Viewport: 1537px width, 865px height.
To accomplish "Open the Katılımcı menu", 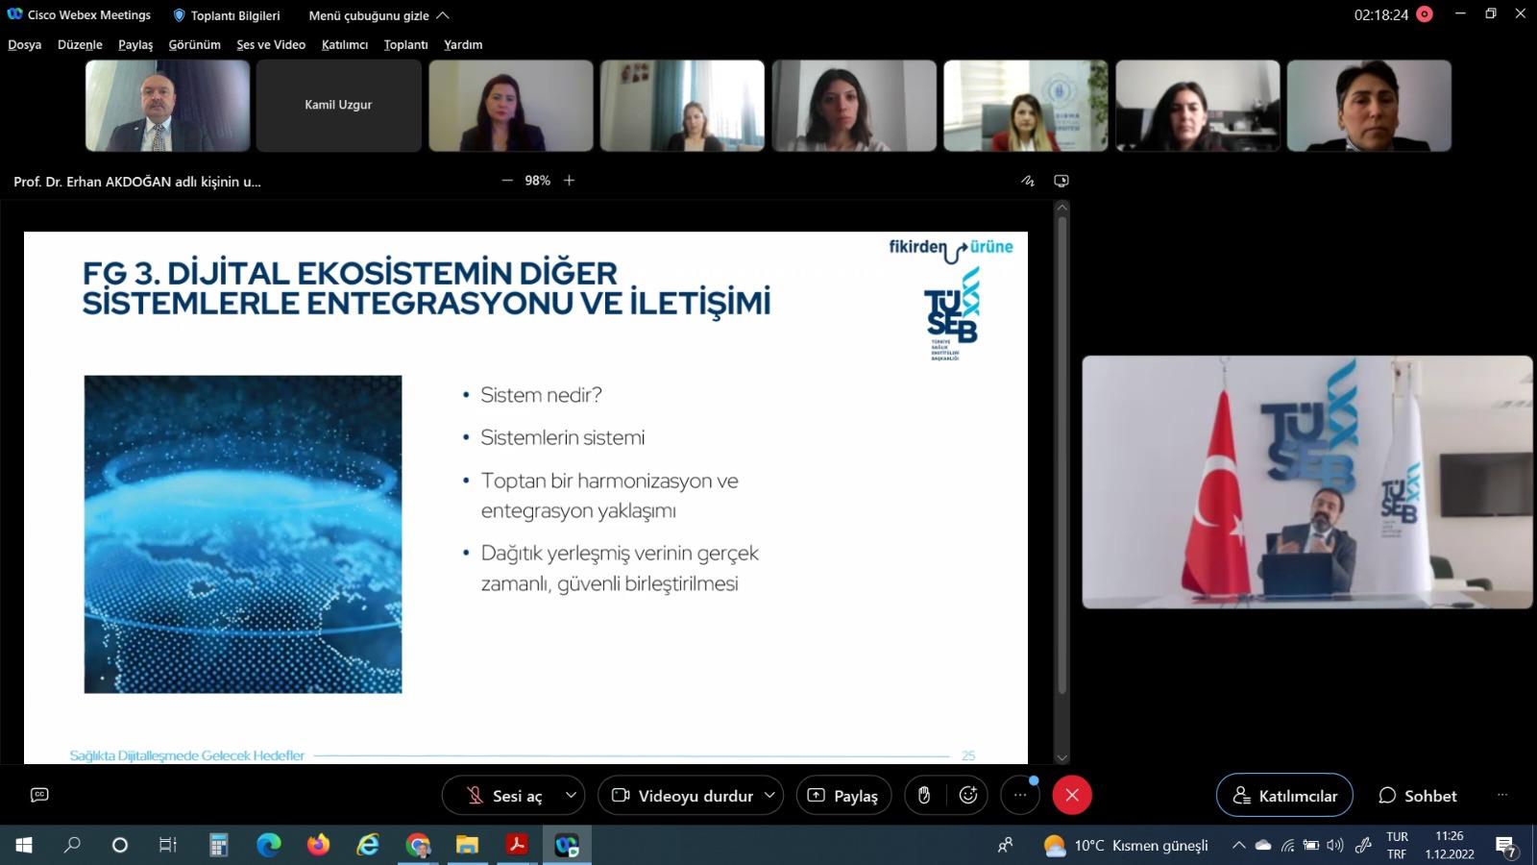I will tap(345, 44).
